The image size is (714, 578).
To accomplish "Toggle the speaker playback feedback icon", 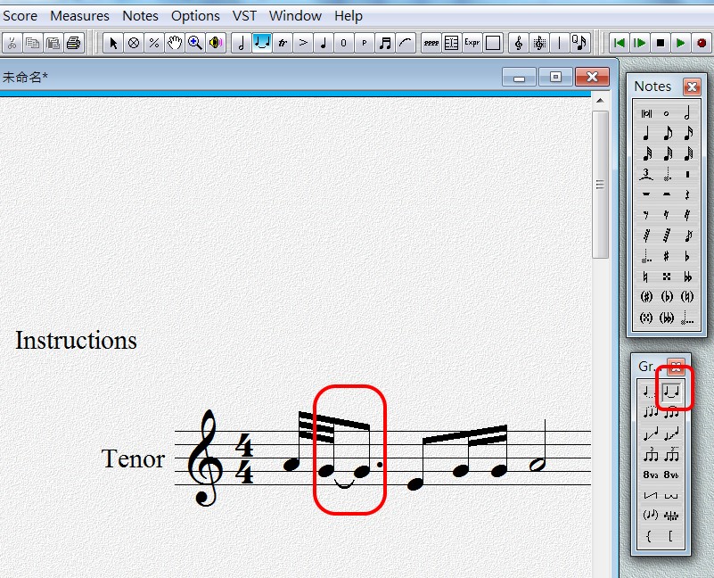I will [216, 42].
